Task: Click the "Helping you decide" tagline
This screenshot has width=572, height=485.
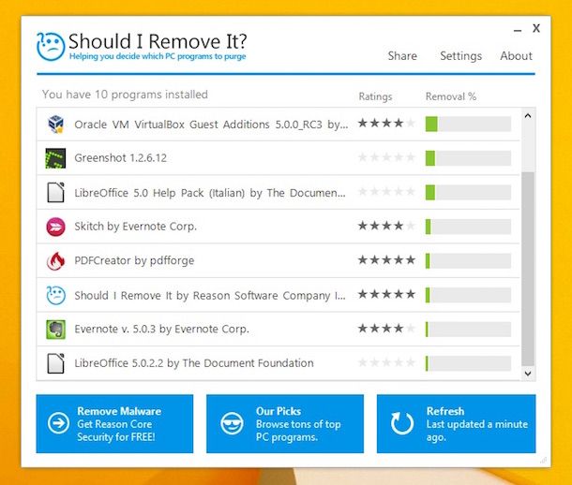Action: (x=158, y=56)
